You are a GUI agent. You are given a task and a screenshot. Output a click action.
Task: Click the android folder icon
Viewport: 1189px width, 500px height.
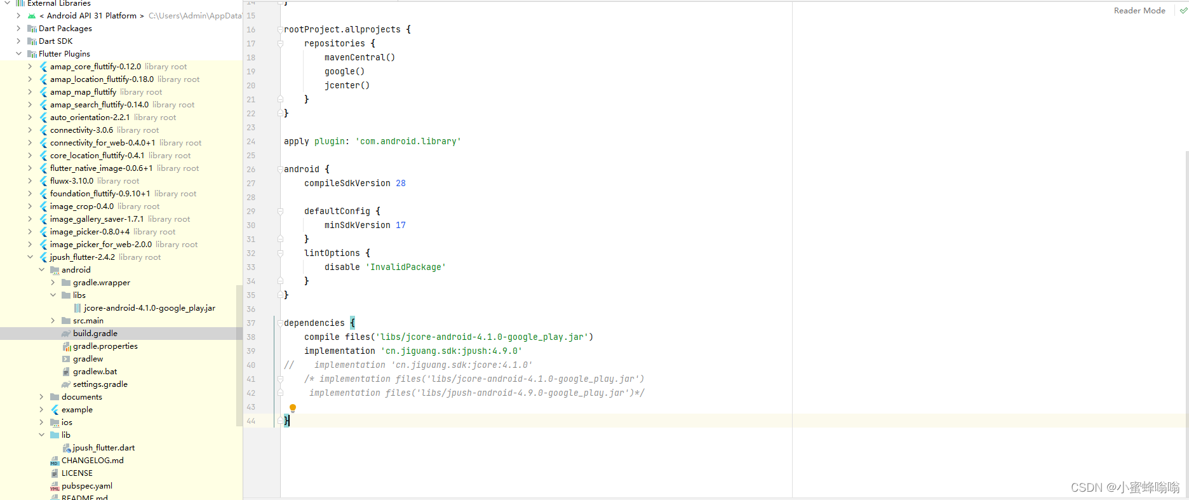[55, 270]
